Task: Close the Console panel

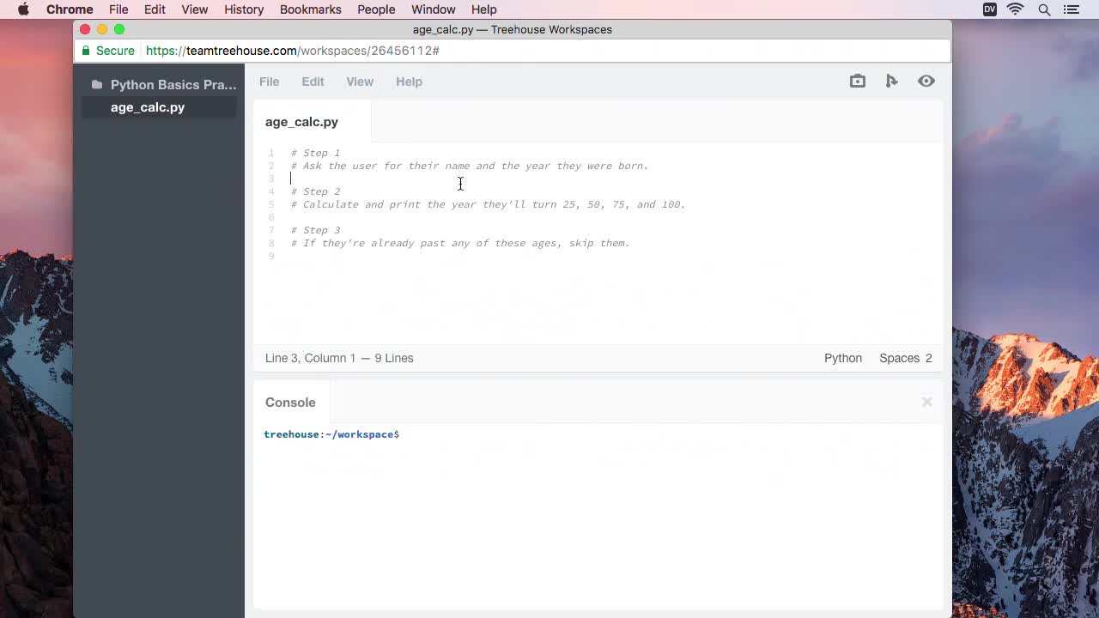Action: click(926, 402)
